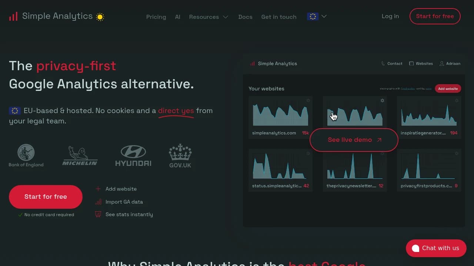
Task: Click Contact in the demo dashboard
Action: (x=392, y=64)
